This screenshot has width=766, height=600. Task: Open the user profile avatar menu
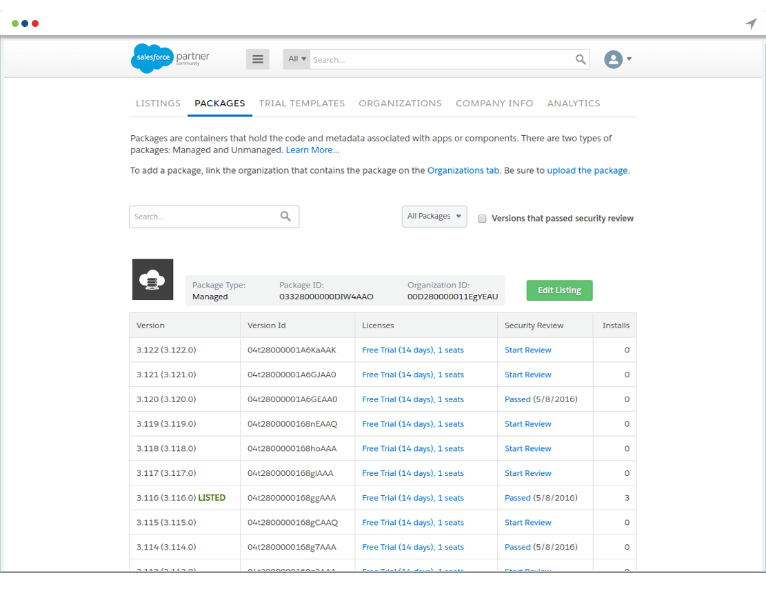[613, 59]
